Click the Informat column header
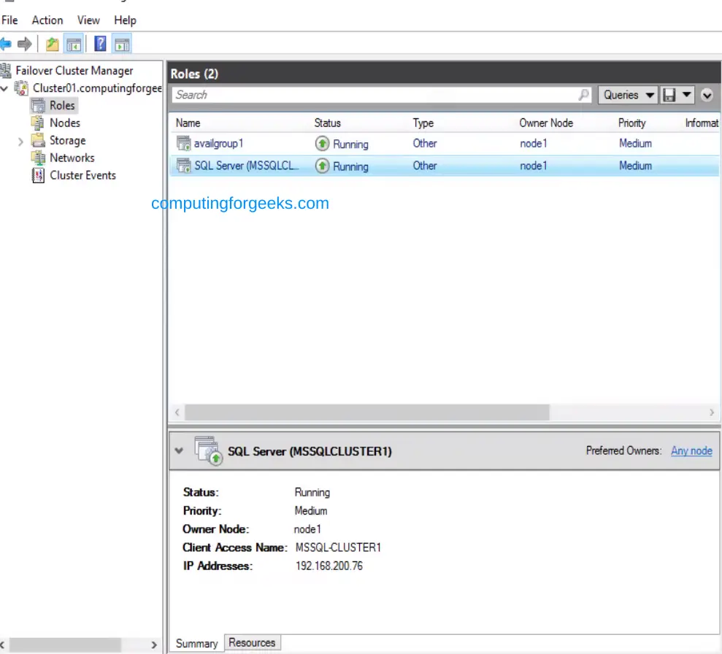Viewport: 722px width, 654px height. click(702, 123)
